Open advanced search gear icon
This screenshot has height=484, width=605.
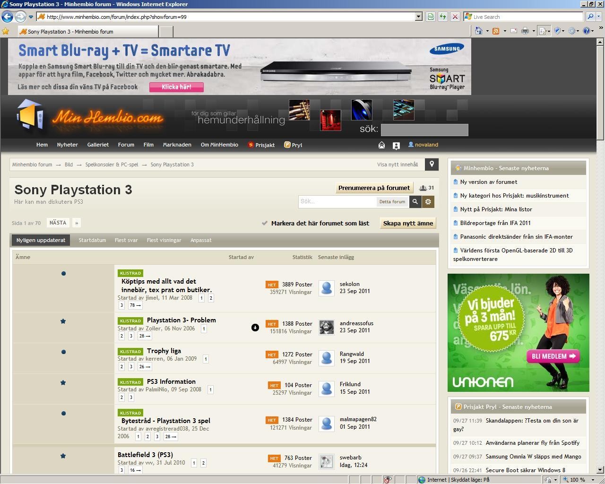pyautogui.click(x=428, y=202)
